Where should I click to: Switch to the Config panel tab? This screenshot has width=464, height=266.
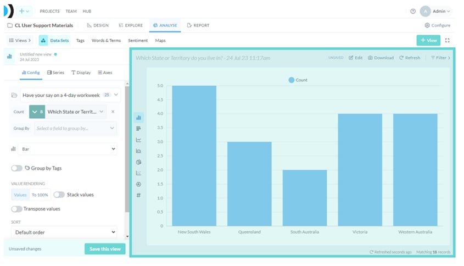point(31,73)
